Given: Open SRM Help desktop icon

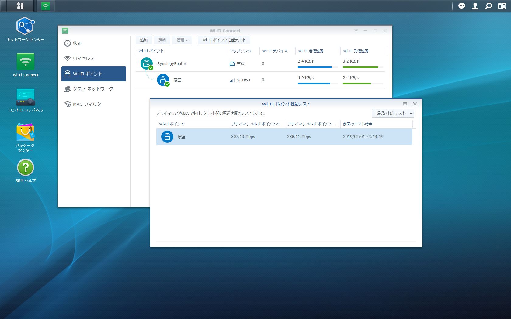Looking at the screenshot, I should coord(26,171).
